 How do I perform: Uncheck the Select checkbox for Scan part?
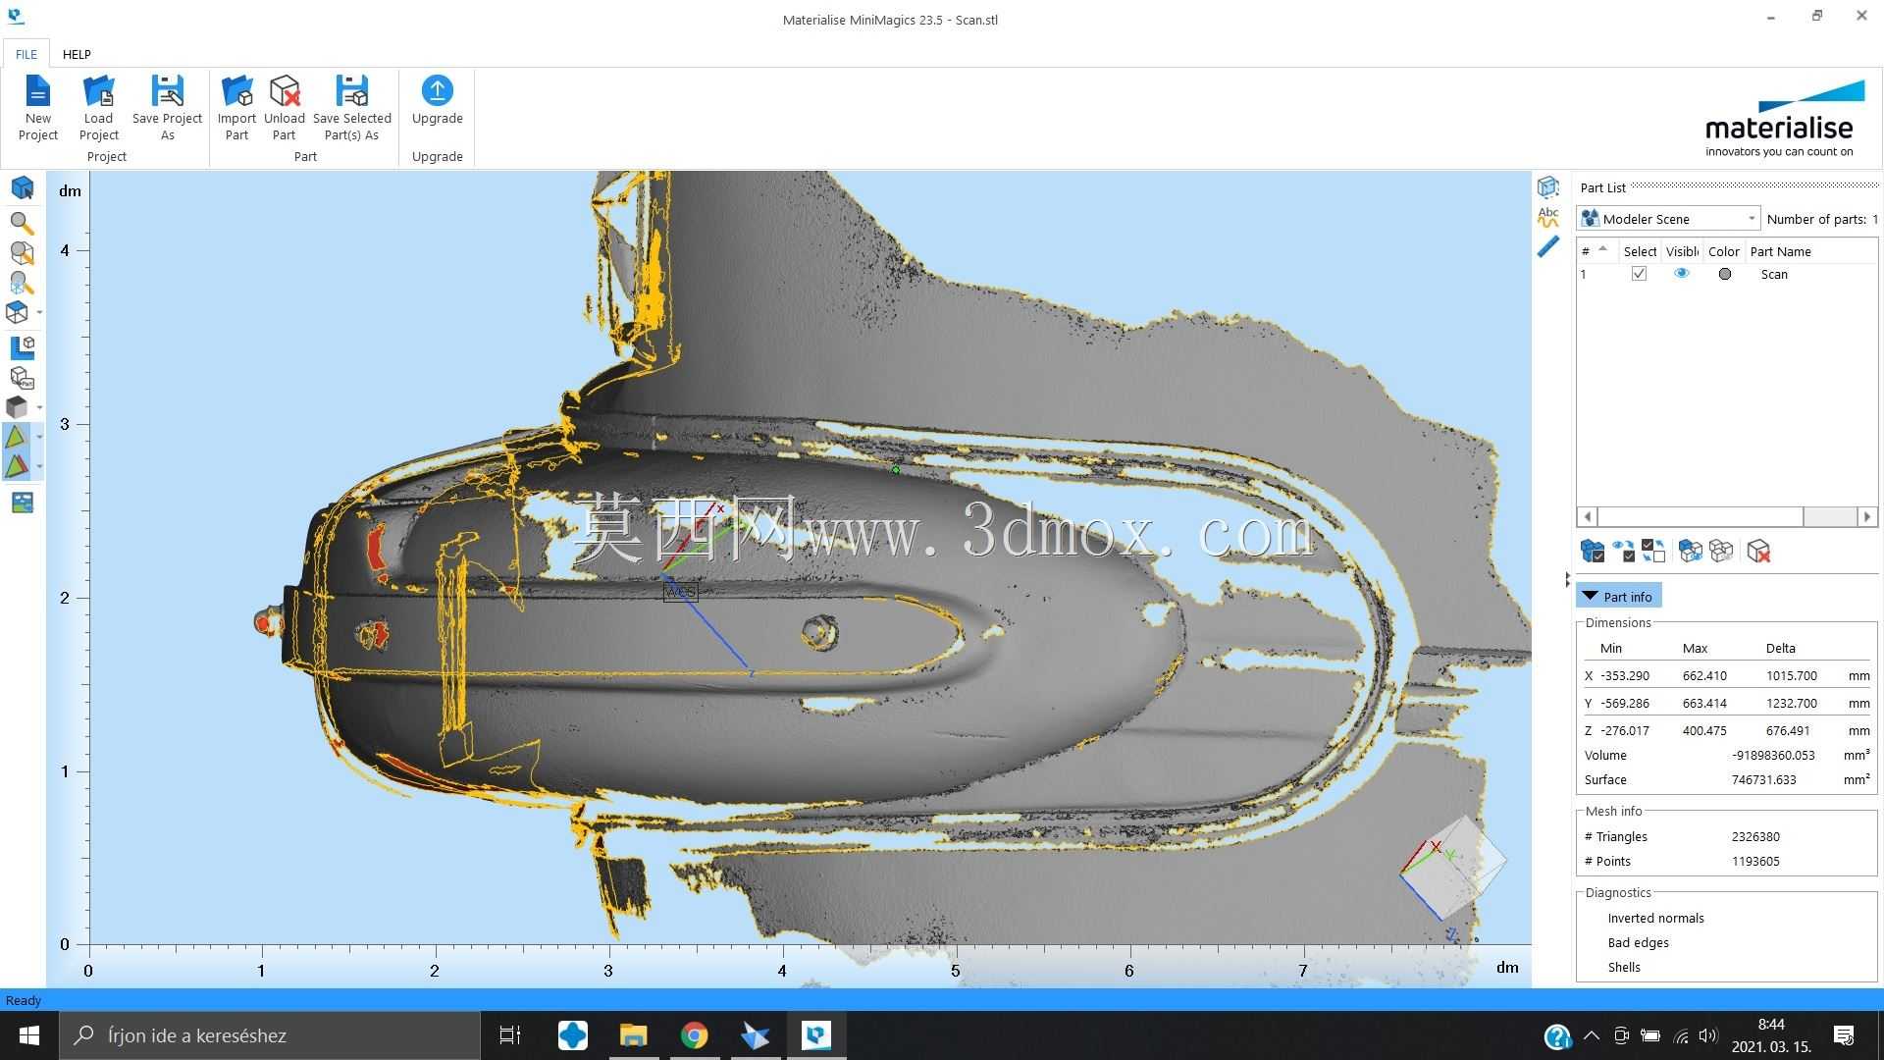click(1639, 274)
